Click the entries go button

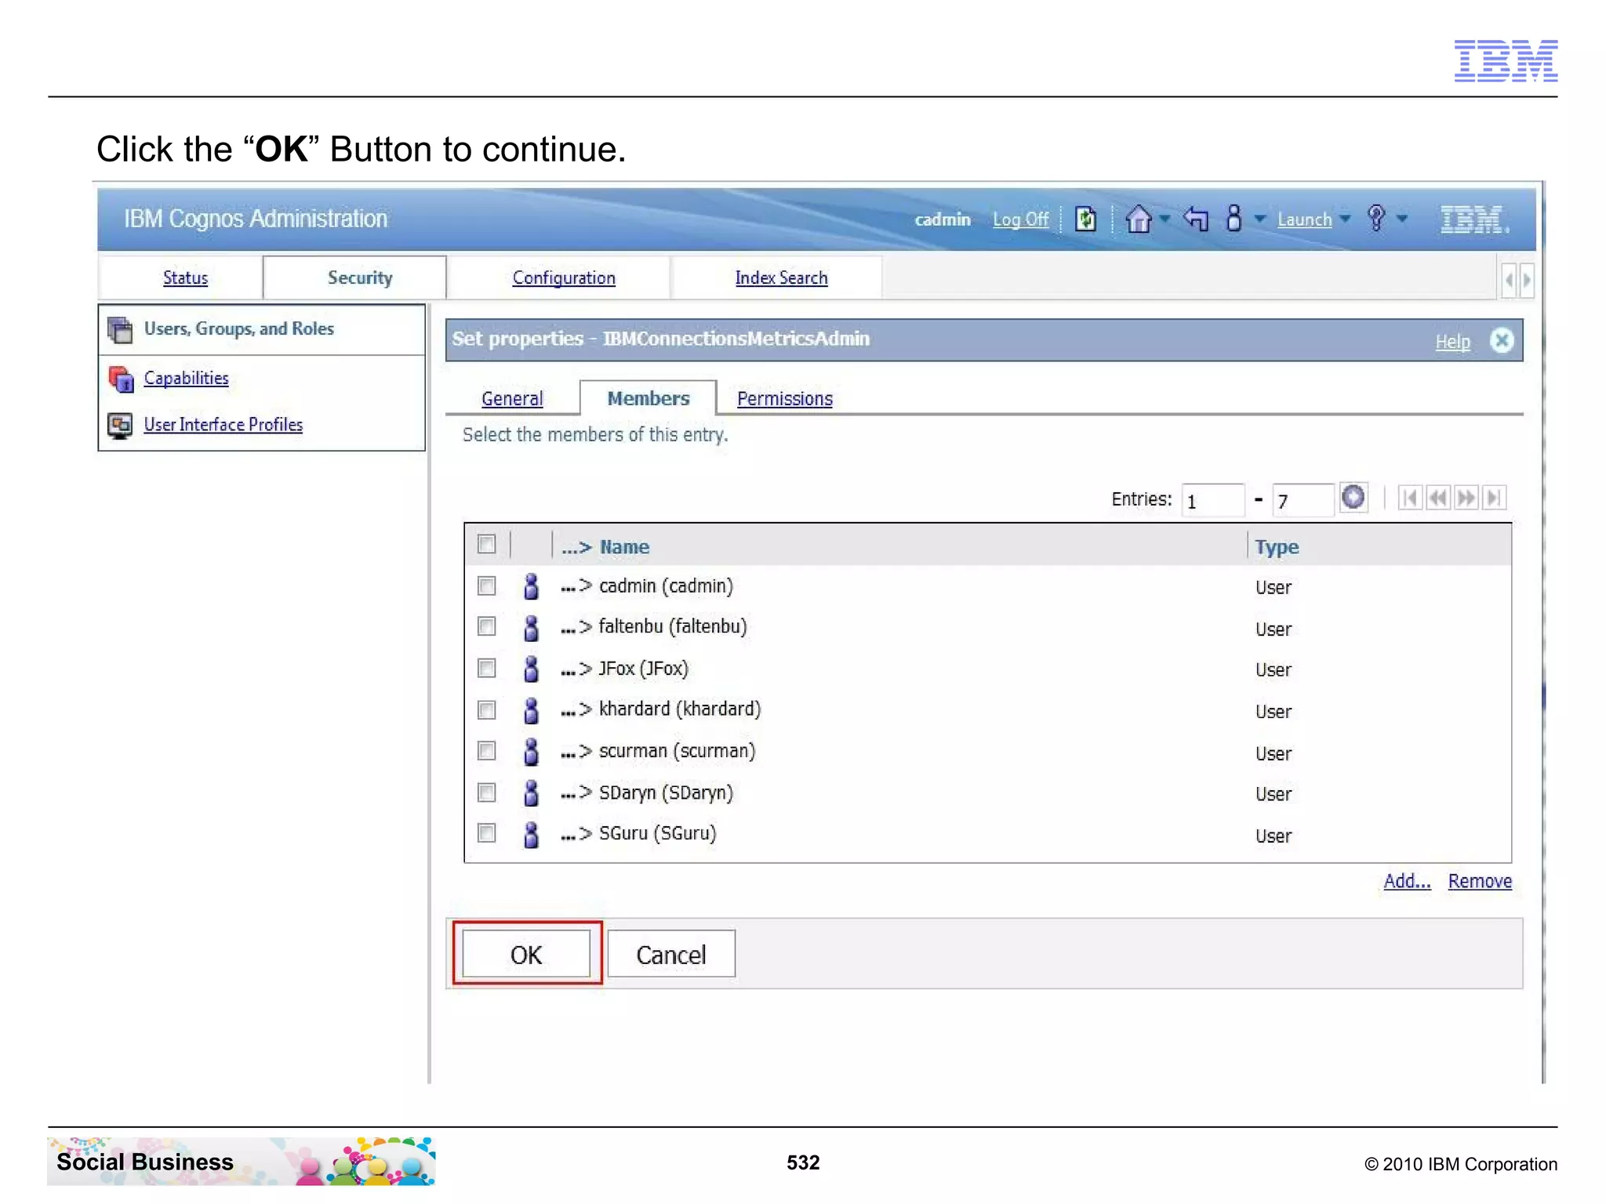(x=1353, y=498)
